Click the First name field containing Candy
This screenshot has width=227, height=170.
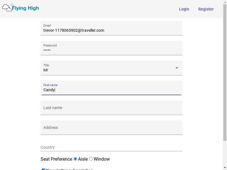tap(111, 90)
